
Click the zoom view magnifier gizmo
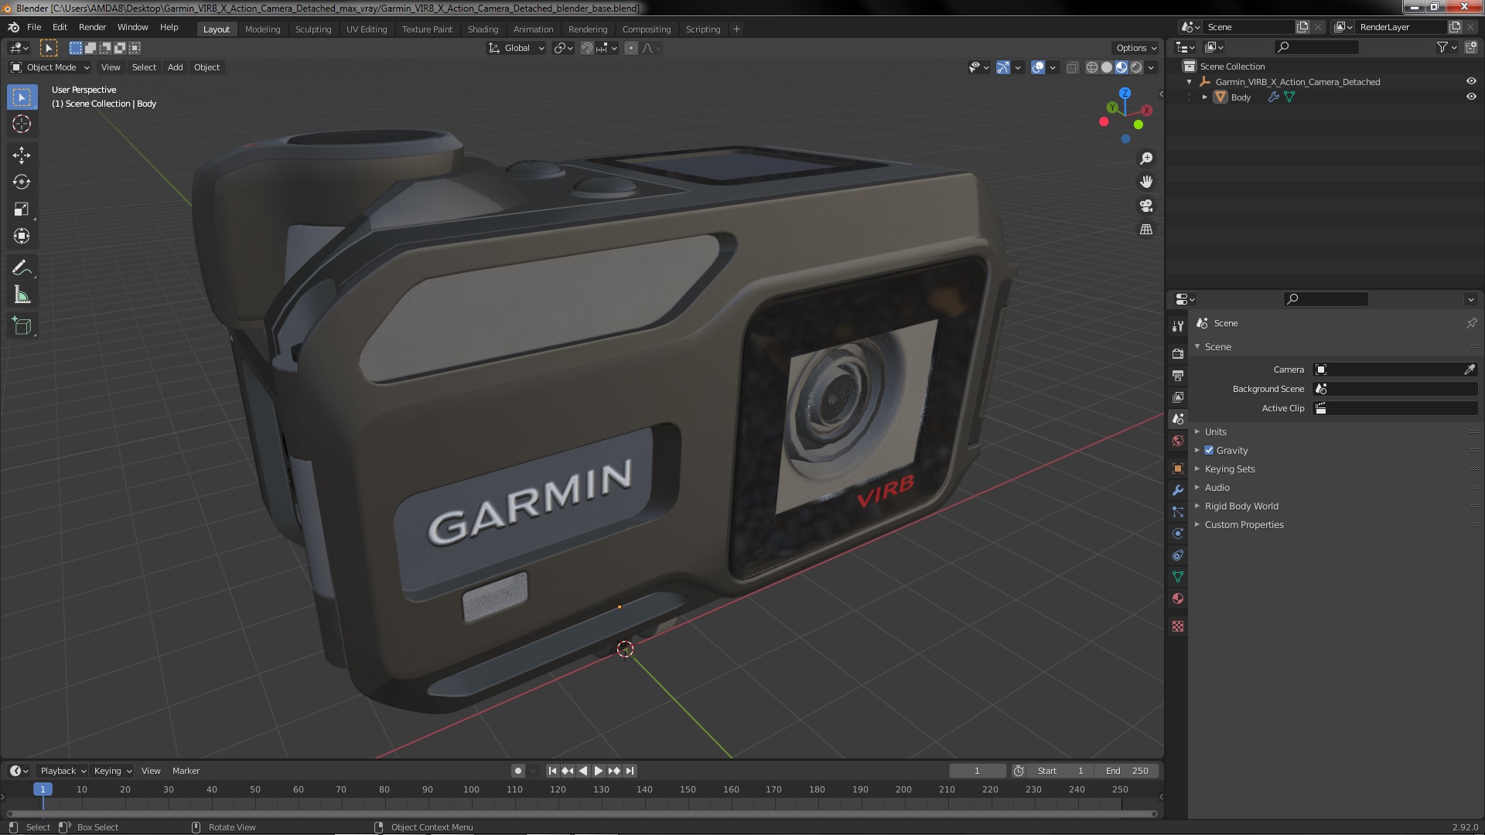pos(1146,158)
